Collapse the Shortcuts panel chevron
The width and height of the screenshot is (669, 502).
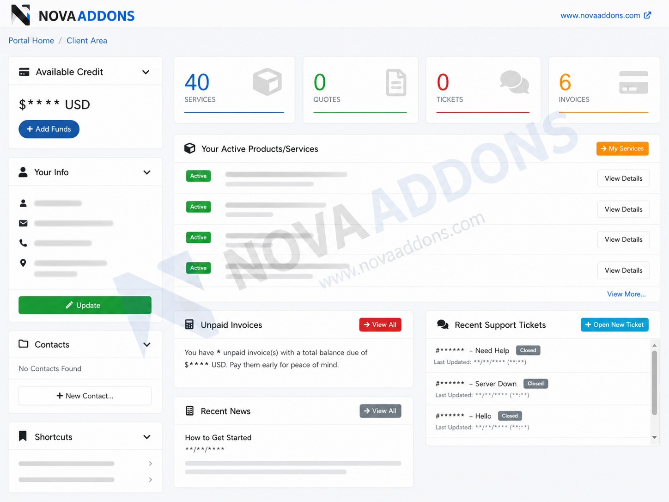[147, 437]
